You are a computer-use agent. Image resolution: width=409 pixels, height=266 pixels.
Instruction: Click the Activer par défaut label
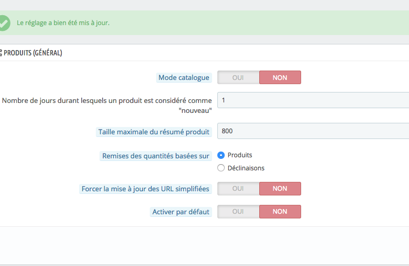[x=181, y=212]
